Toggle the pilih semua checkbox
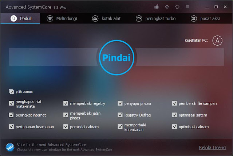 (x=11, y=92)
